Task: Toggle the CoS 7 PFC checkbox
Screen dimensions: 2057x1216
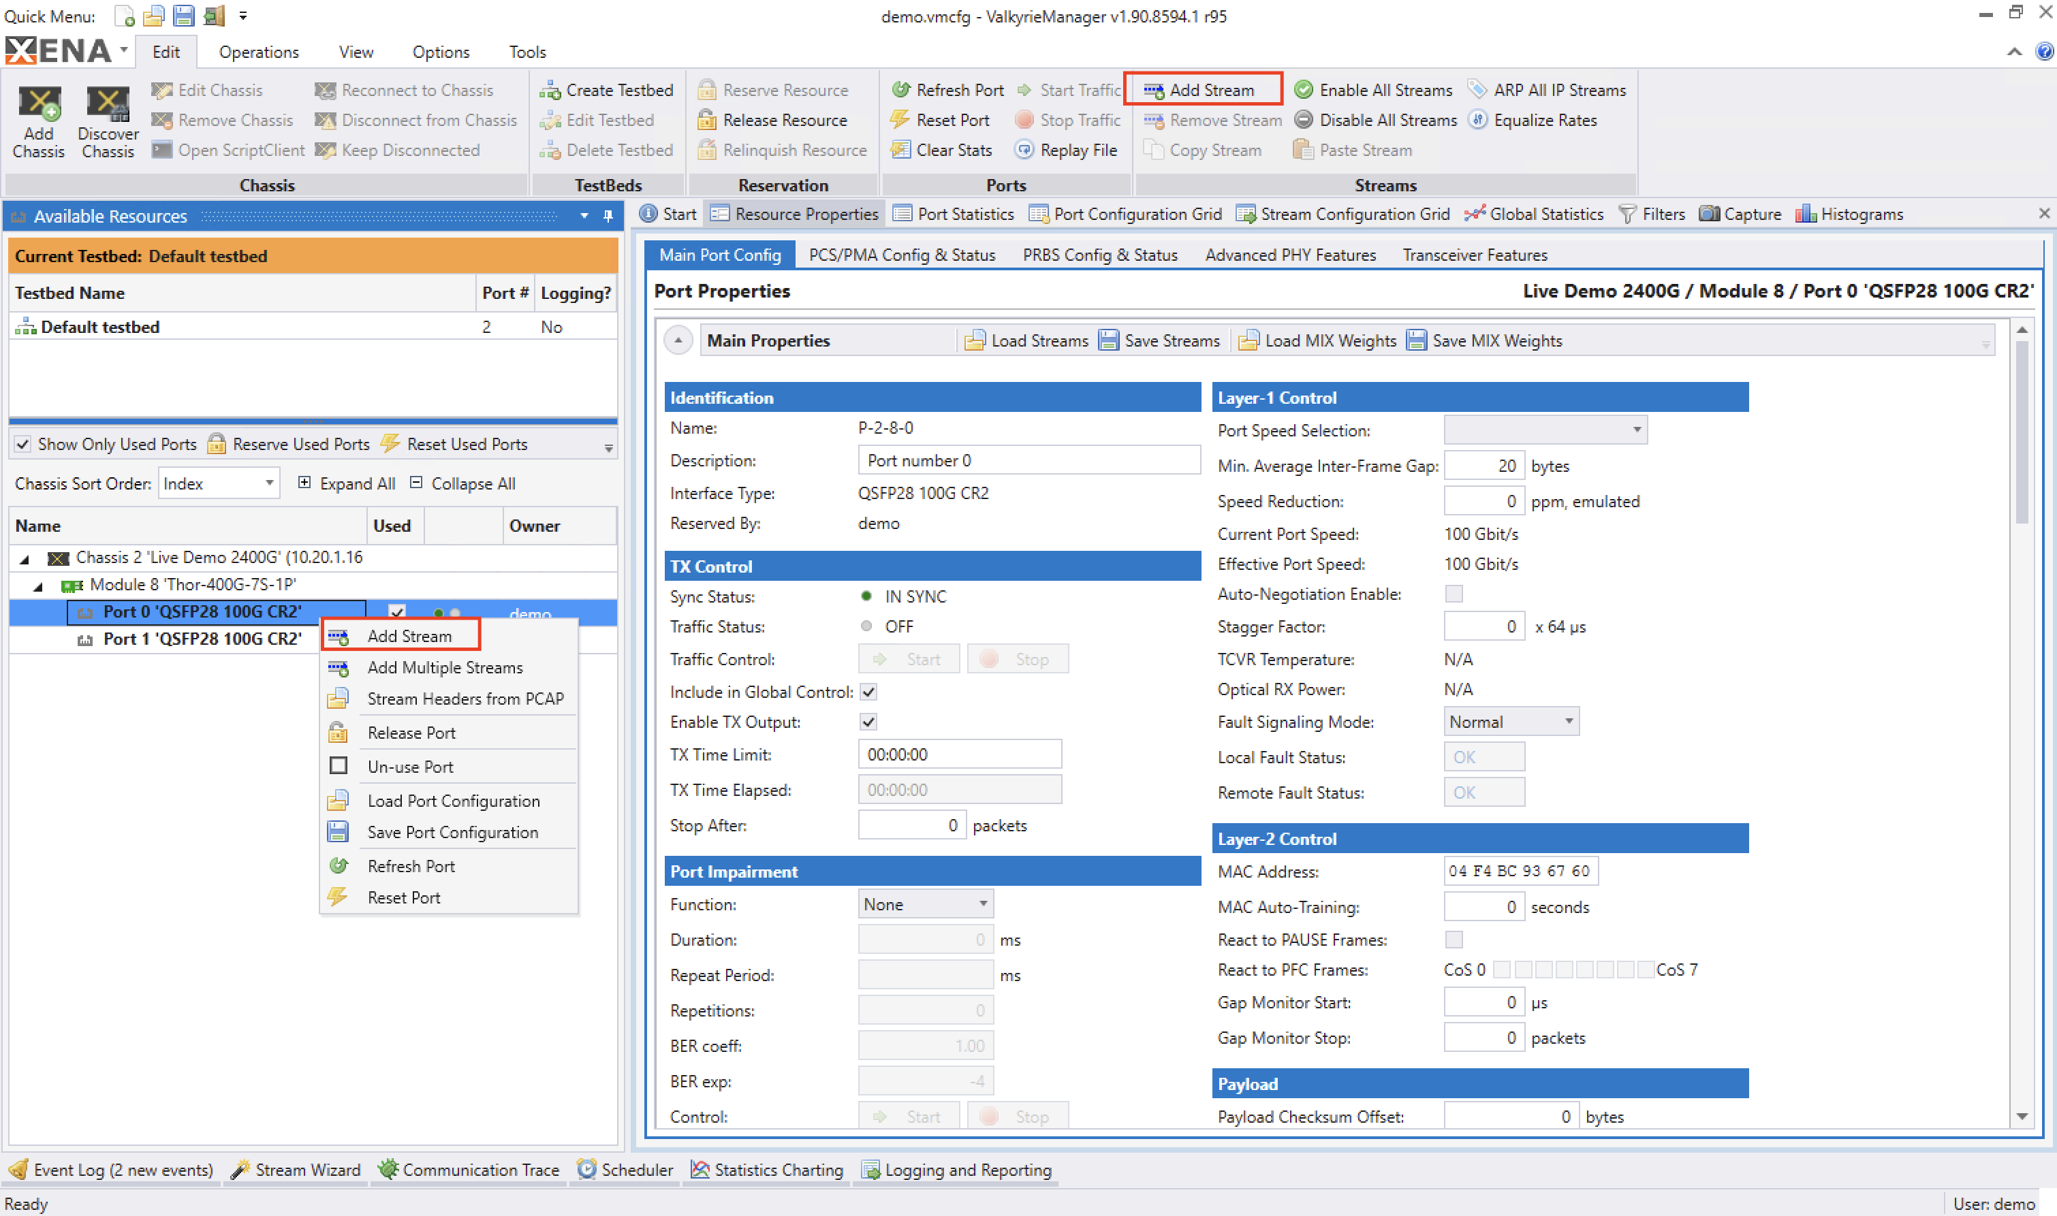Action: point(1646,970)
